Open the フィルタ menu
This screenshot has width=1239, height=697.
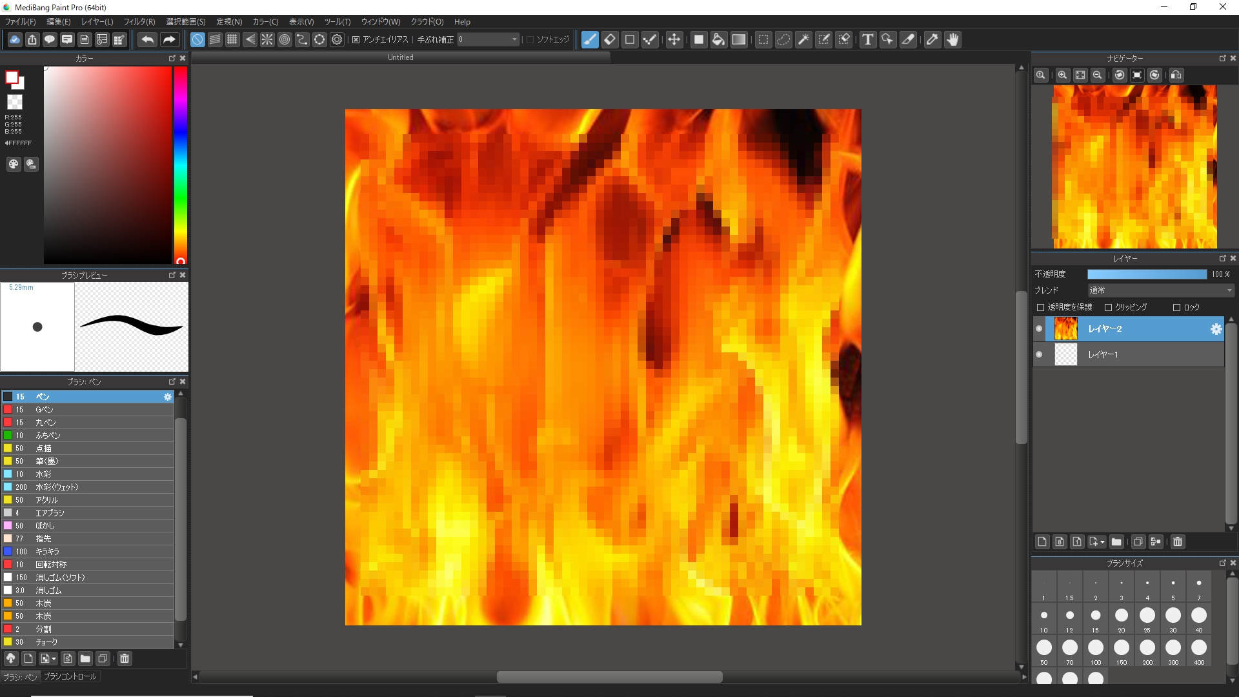[x=138, y=21]
